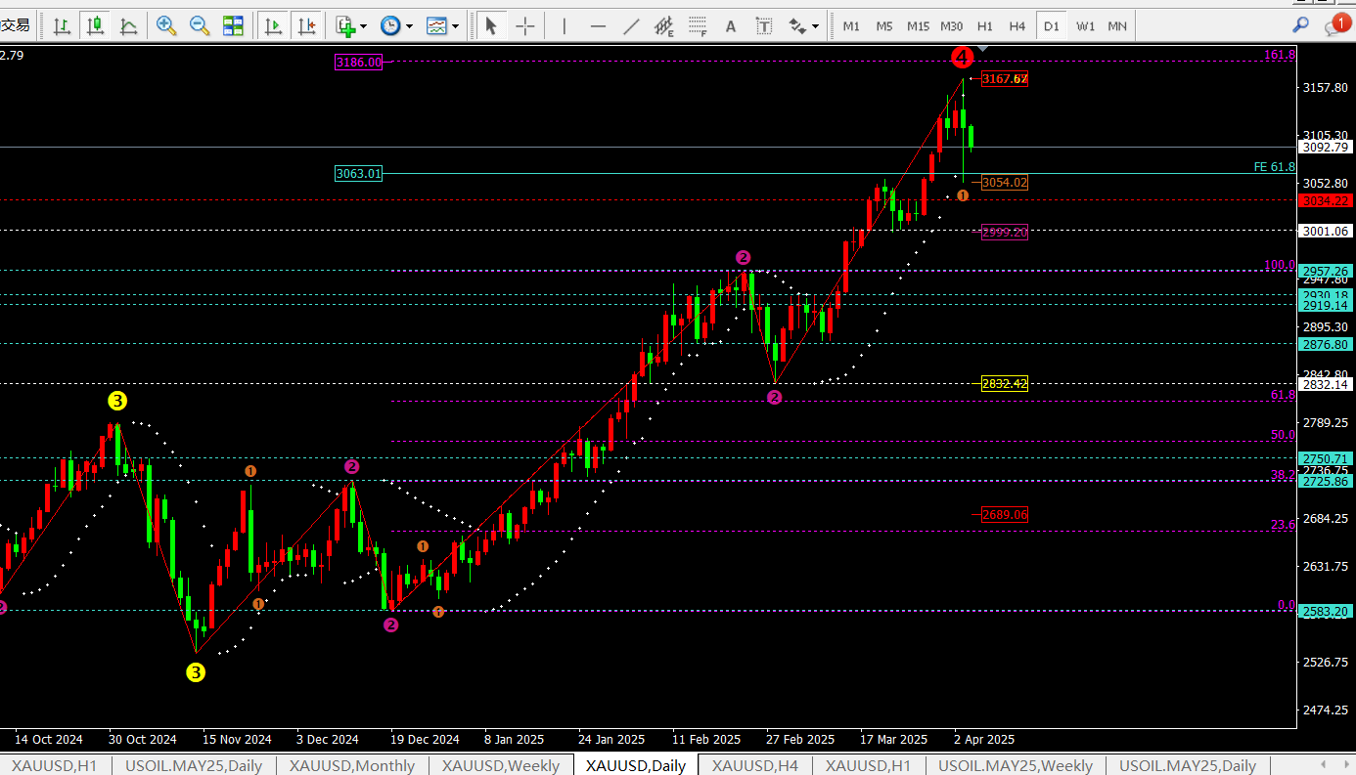Viewport: 1356px width, 775px height.
Task: Pick the Draw trendline tool
Action: (632, 26)
